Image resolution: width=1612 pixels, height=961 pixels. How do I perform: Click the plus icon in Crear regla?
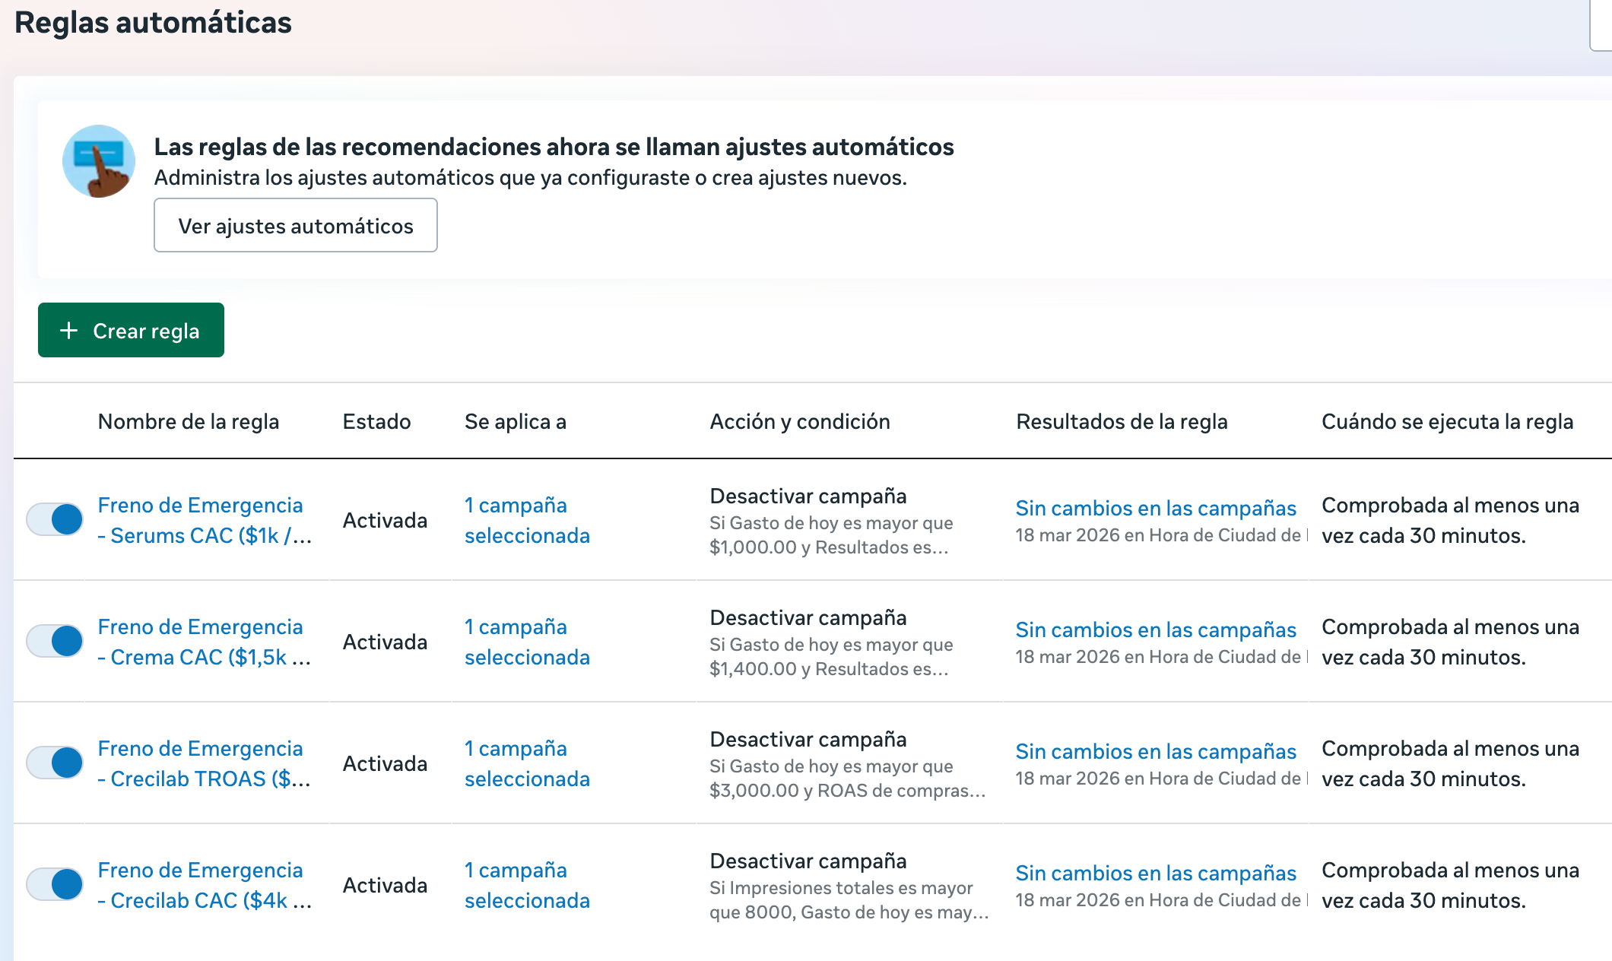(x=69, y=331)
